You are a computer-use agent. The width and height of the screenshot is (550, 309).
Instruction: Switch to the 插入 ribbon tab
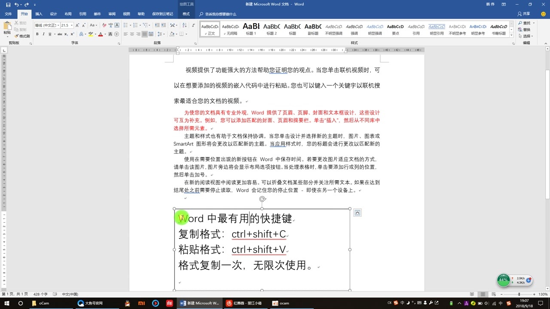tap(39, 14)
